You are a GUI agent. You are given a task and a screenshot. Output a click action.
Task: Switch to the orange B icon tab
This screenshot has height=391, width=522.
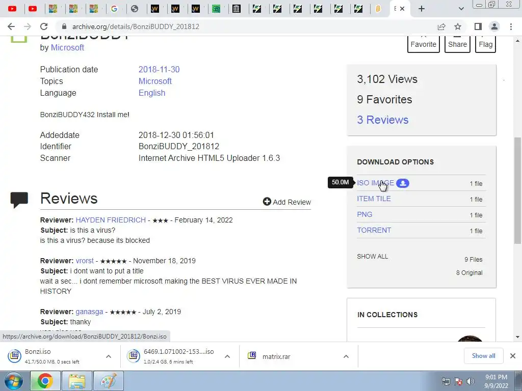tap(378, 9)
